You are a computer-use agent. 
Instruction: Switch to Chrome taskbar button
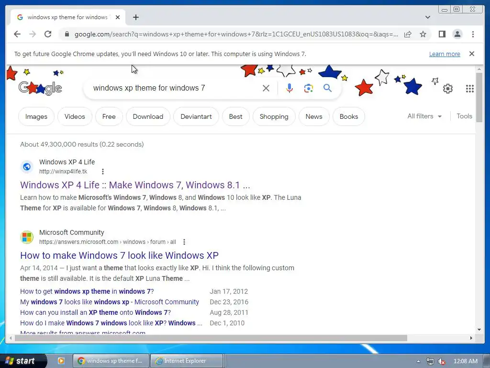click(x=111, y=361)
